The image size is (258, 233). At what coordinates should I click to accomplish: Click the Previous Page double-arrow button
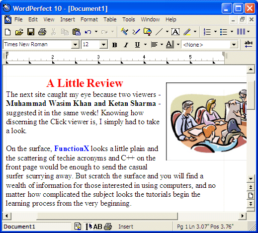(251, 187)
